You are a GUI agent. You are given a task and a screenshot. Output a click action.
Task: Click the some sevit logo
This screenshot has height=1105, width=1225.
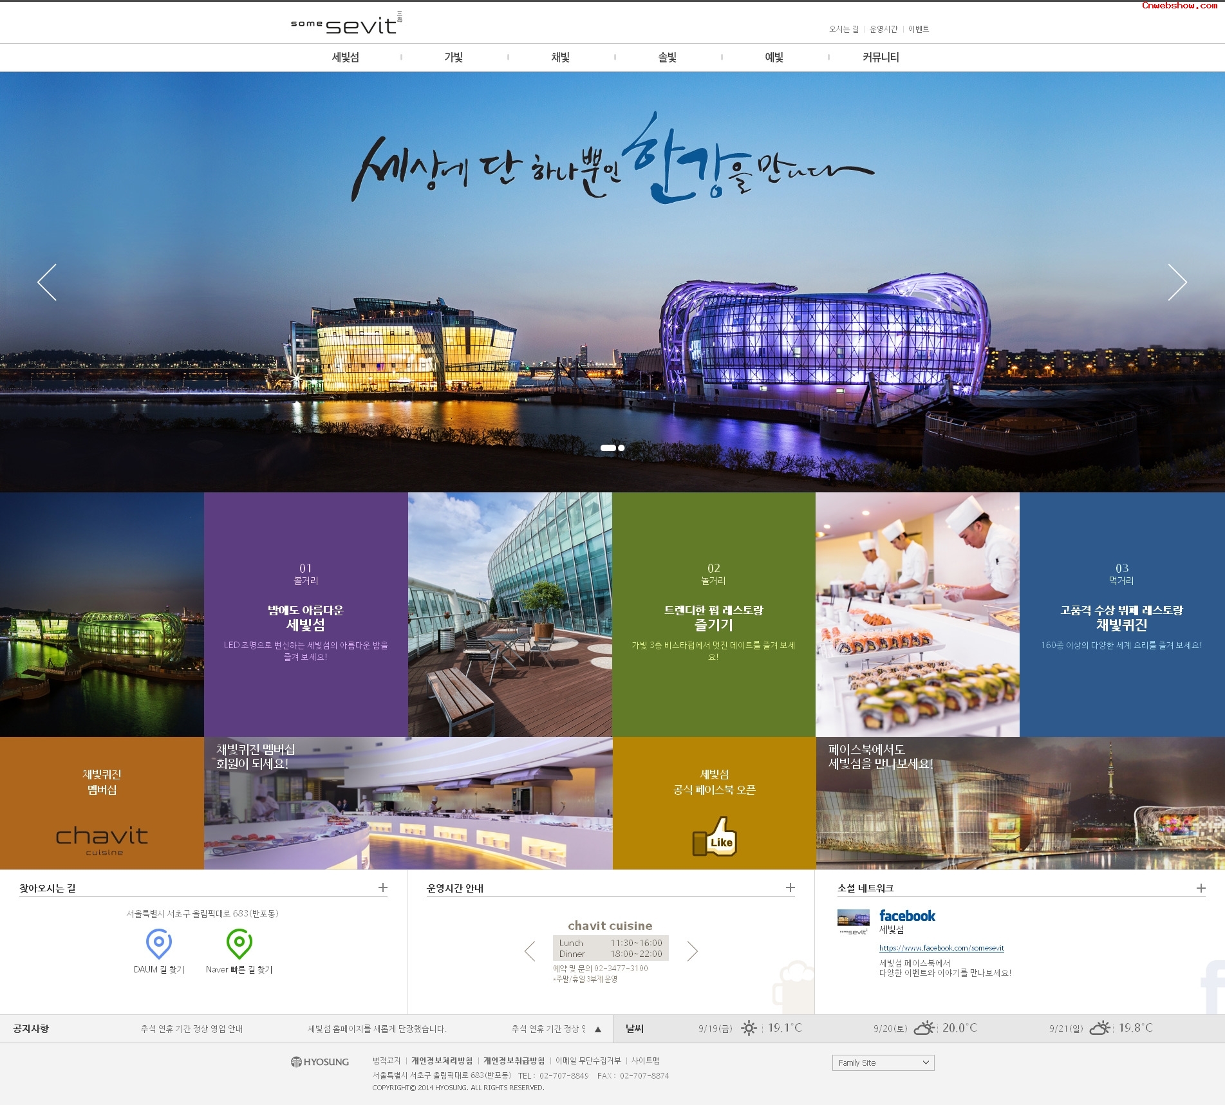tap(346, 23)
